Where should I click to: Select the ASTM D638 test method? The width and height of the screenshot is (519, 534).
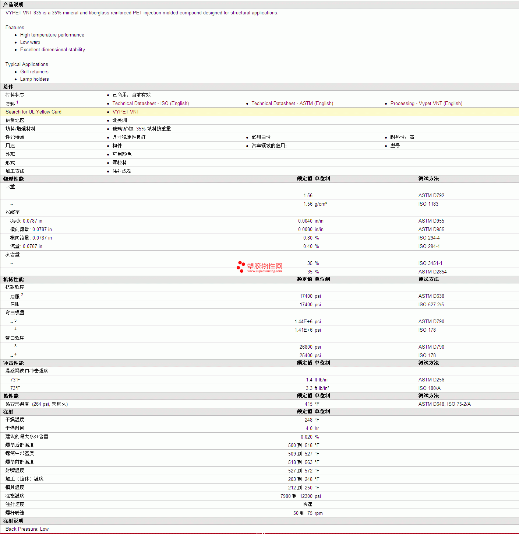click(431, 296)
